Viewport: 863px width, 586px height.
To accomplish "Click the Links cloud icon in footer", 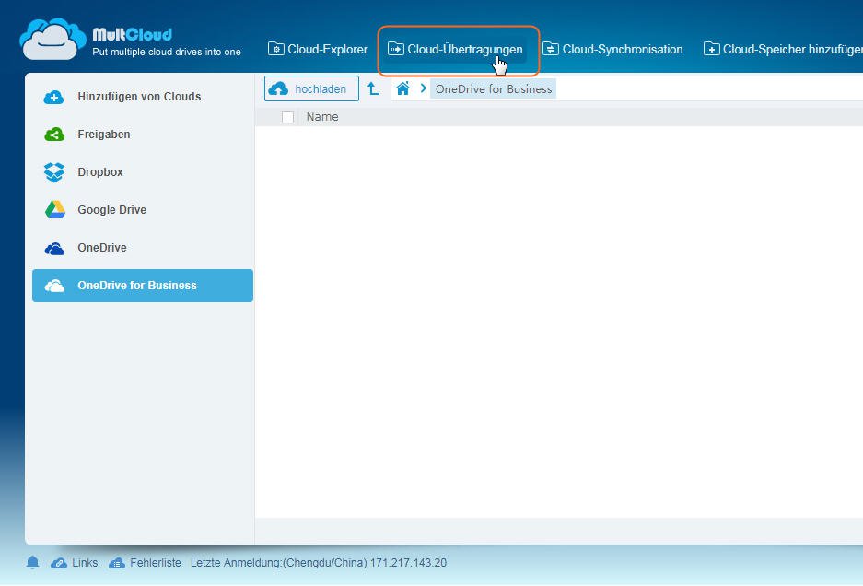I will [59, 563].
